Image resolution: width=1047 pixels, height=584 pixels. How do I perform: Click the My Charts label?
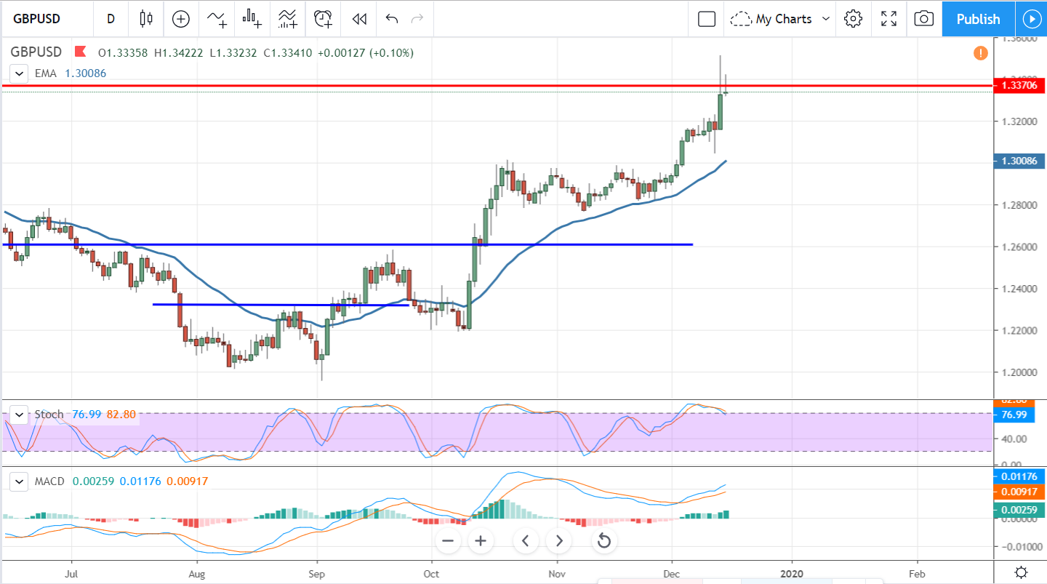click(784, 19)
